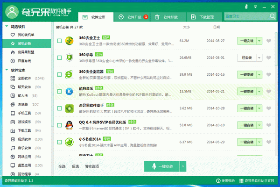The image size is (280, 187).
Task: Click 已安装 button for 360杀毒
Action: click(x=247, y=58)
